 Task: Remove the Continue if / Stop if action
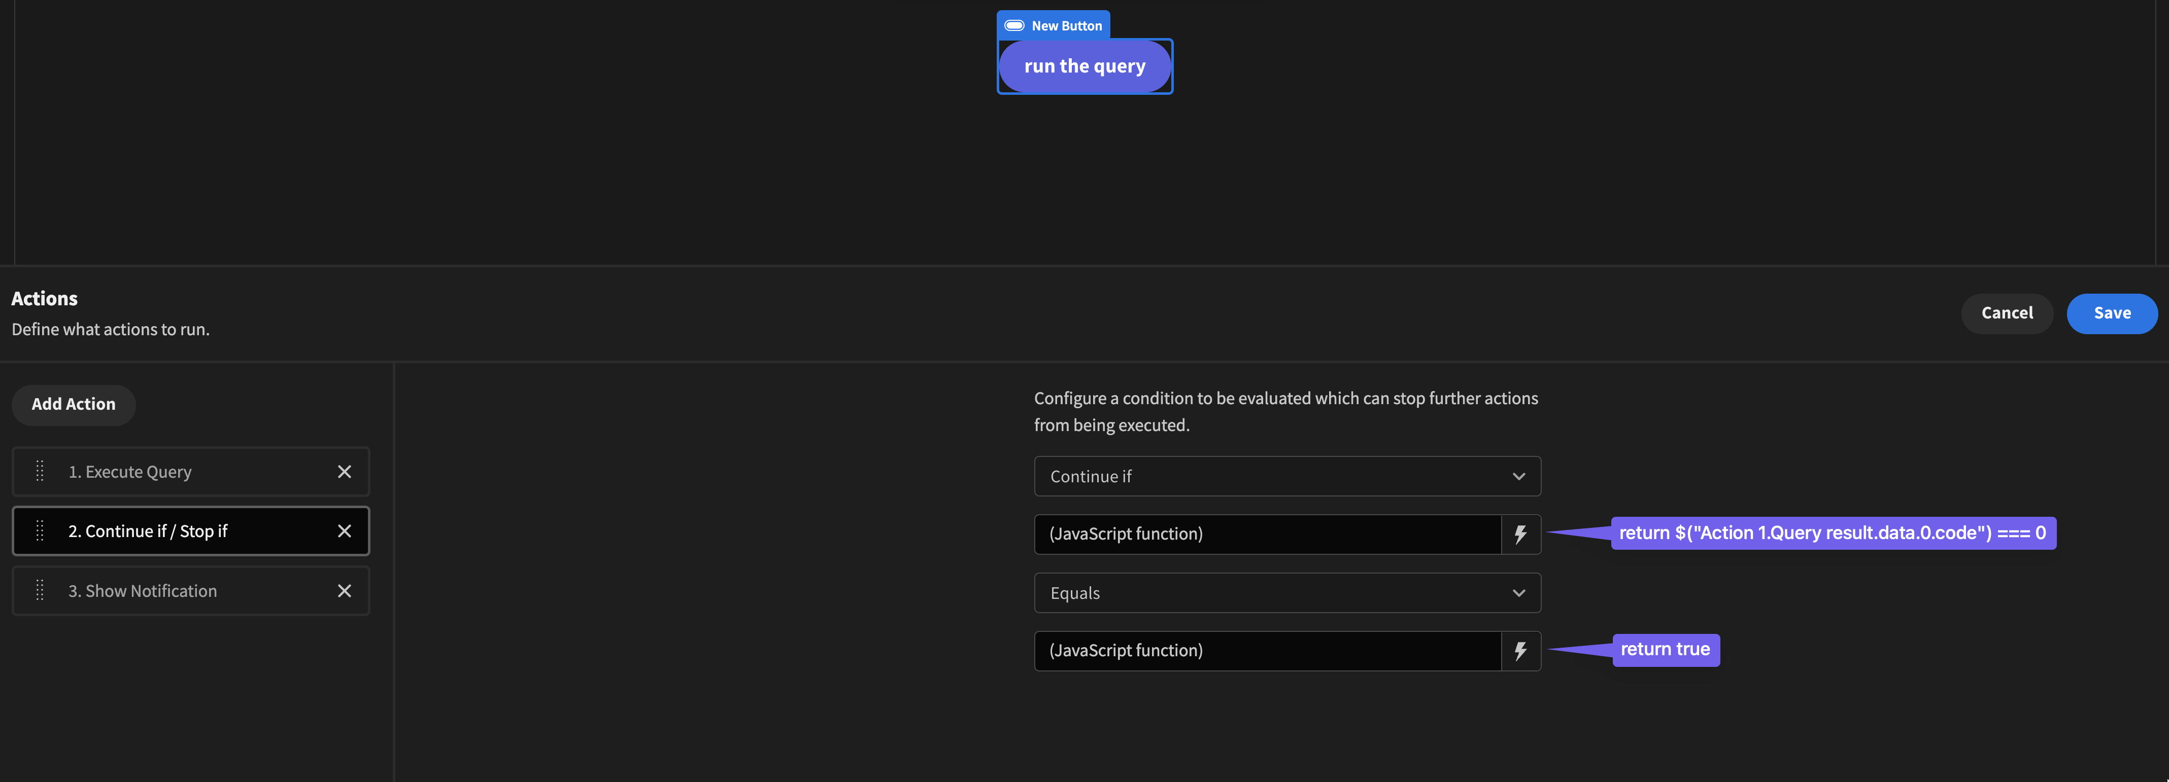point(345,530)
